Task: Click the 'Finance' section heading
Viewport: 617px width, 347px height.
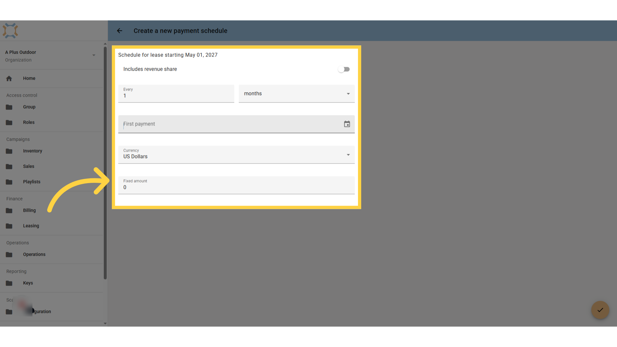Action: pyautogui.click(x=14, y=199)
